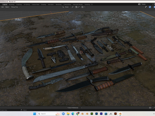The image size is (155, 116).
Task: Open the Compositing workspace tab
Action: [x=67, y=5]
